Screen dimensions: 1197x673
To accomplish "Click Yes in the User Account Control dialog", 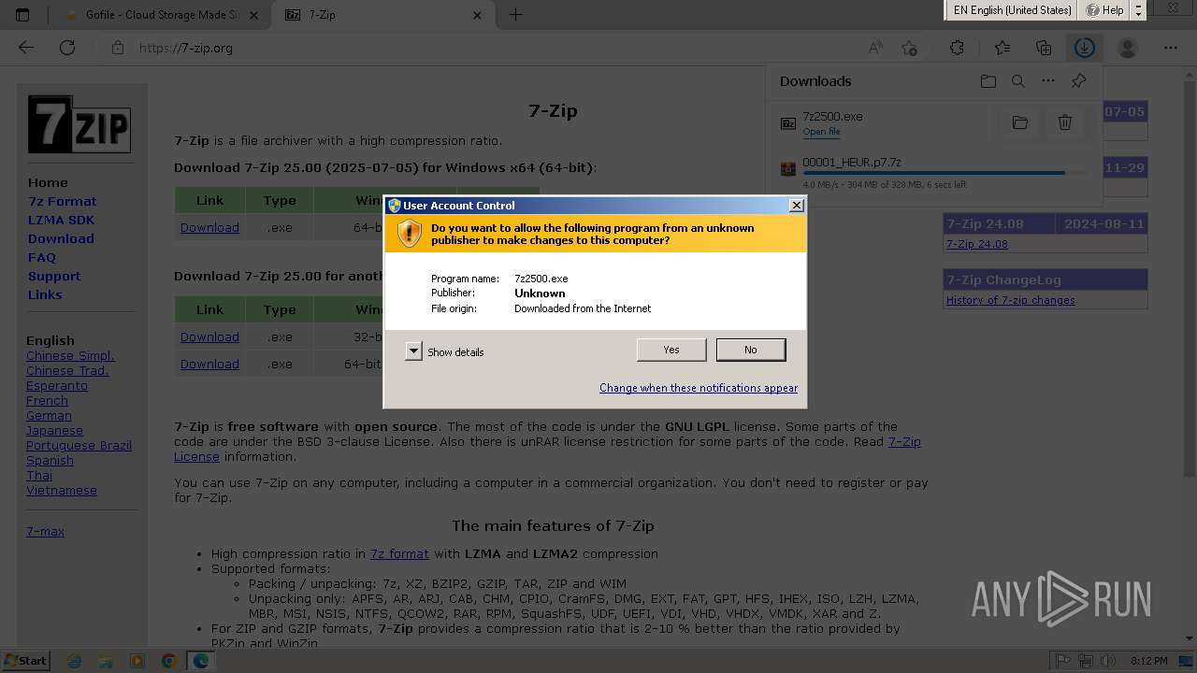I will click(x=671, y=350).
